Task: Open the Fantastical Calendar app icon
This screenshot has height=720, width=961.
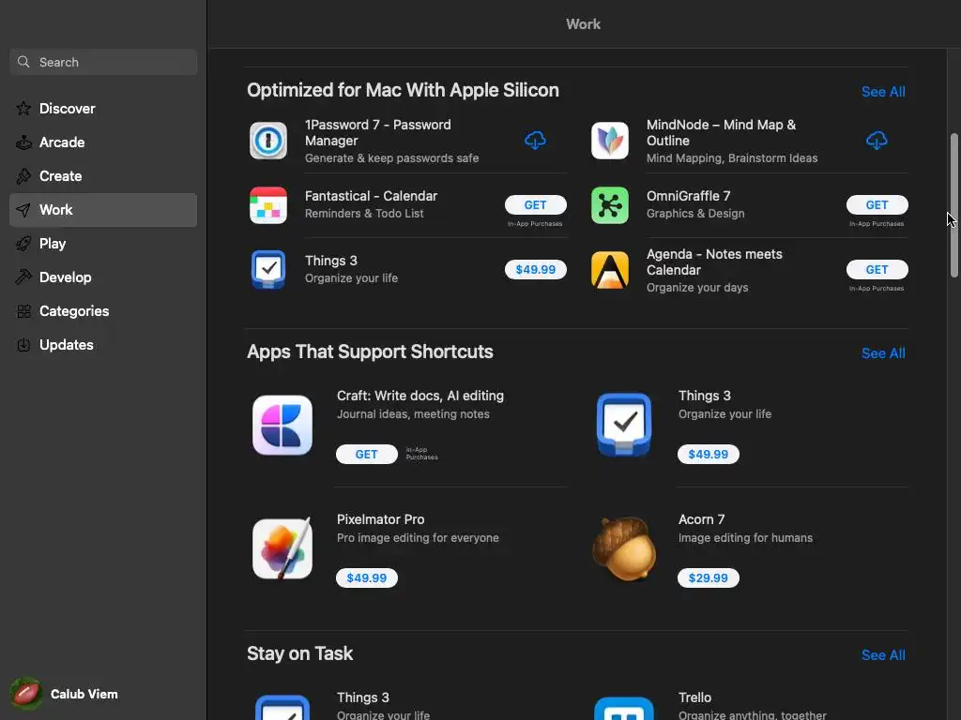Action: [x=268, y=205]
